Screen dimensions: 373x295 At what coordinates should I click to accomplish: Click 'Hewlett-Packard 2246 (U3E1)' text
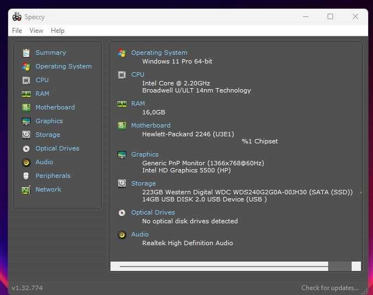pyautogui.click(x=188, y=134)
